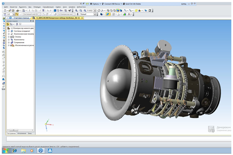Open the file explorer from the taskbar
Image resolution: width=233 pixels, height=155 pixels.
pos(23,151)
